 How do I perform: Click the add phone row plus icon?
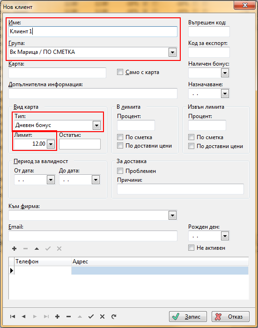click(14, 248)
